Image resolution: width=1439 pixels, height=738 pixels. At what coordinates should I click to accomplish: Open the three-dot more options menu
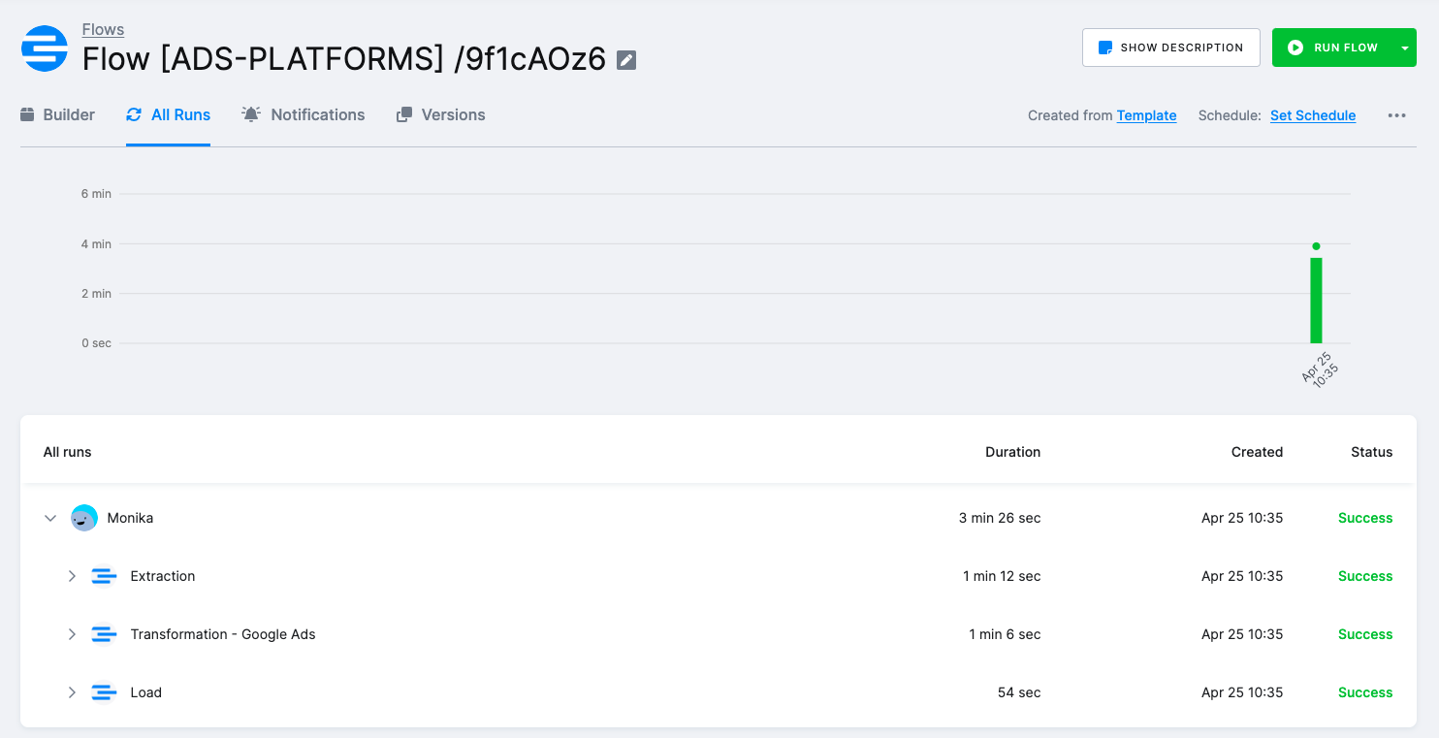click(x=1396, y=114)
